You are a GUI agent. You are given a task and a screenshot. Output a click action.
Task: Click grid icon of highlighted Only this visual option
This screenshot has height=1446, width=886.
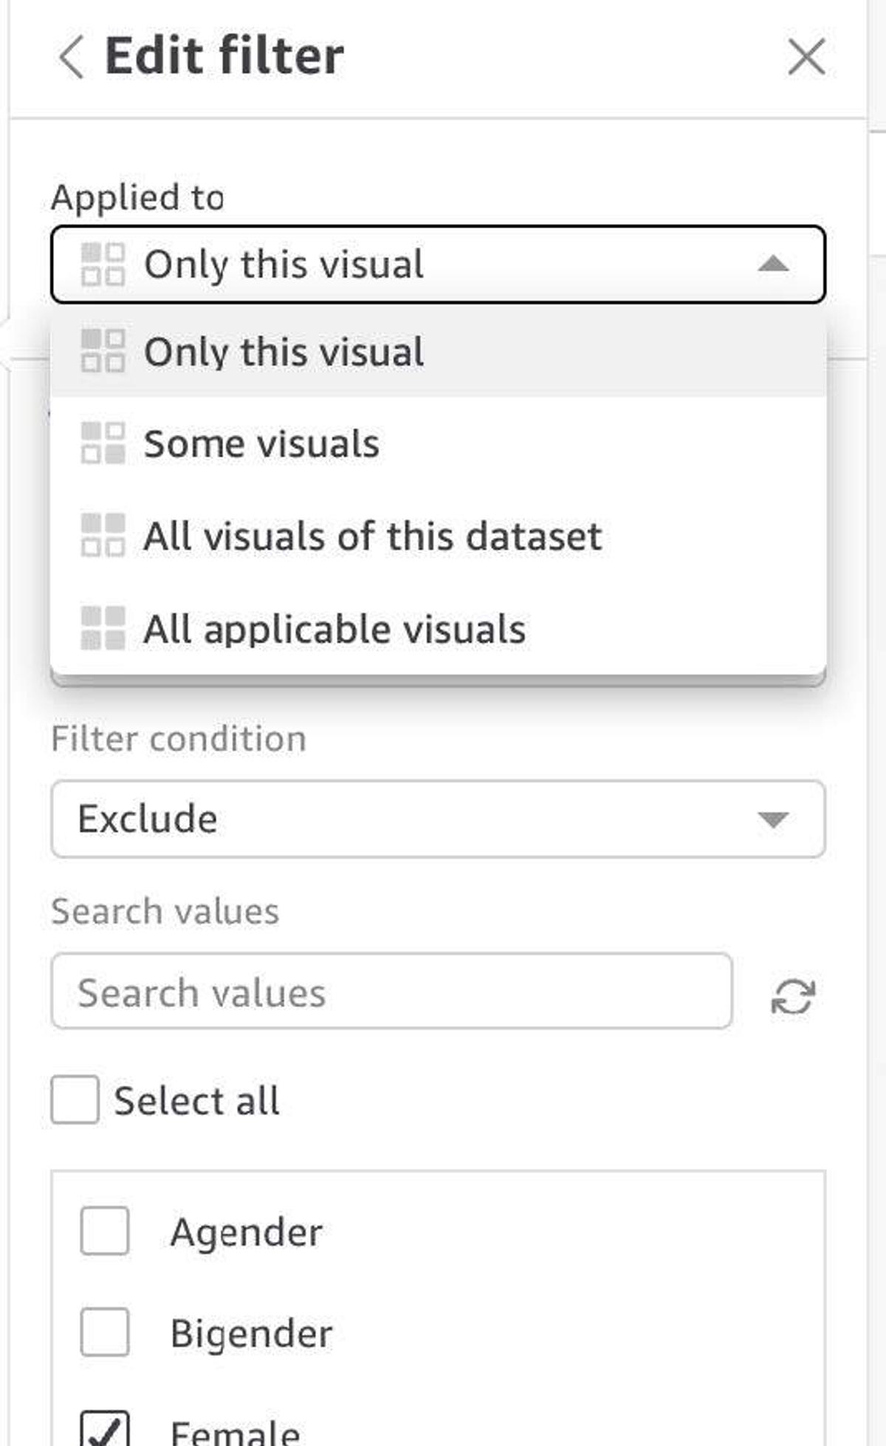103,351
